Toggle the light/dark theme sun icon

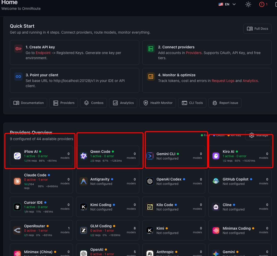[248, 4]
